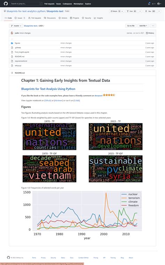The image size is (165, 265).
Task: Focus the Search or jump to field
Action: 26,3
